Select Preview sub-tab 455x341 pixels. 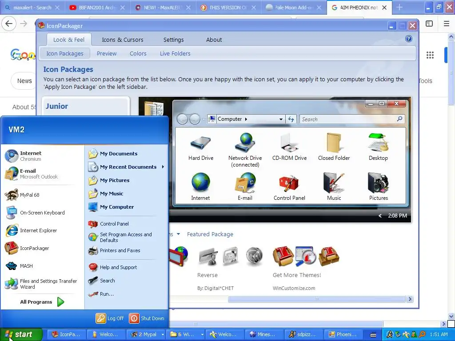[x=107, y=53]
